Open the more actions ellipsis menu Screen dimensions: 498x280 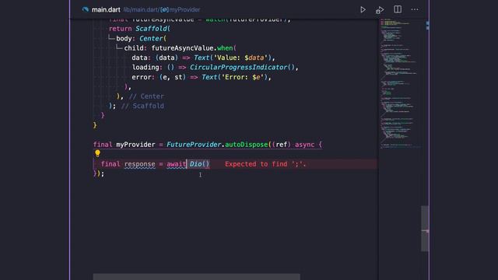[415, 9]
